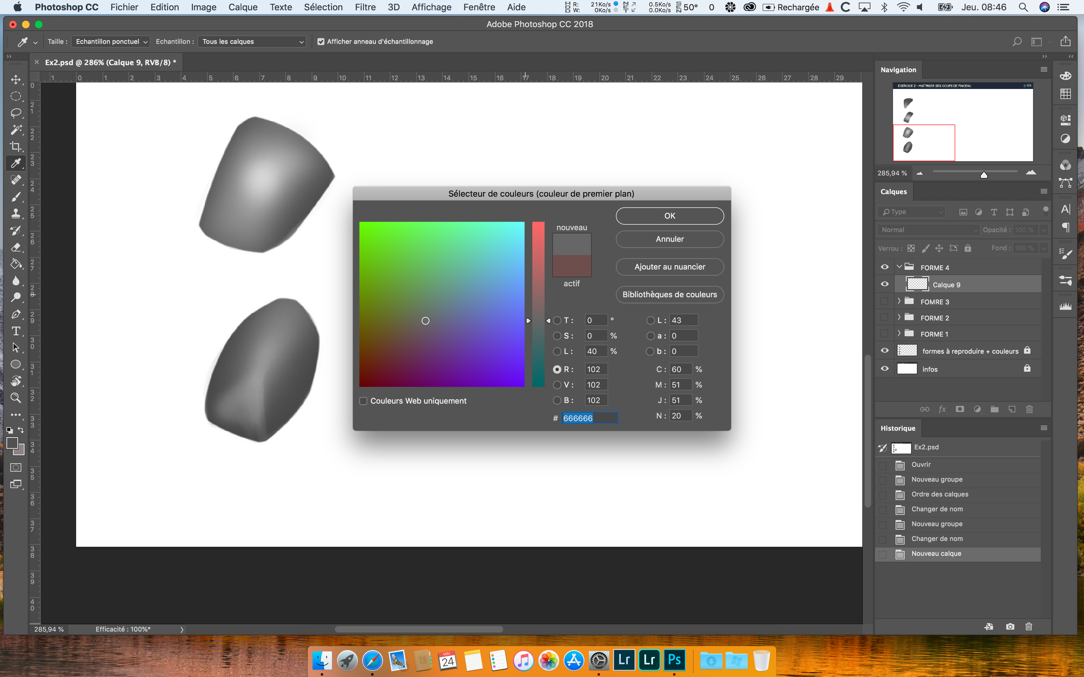This screenshot has height=677, width=1084.
Task: Hide the Calque 9 layer
Action: (885, 284)
